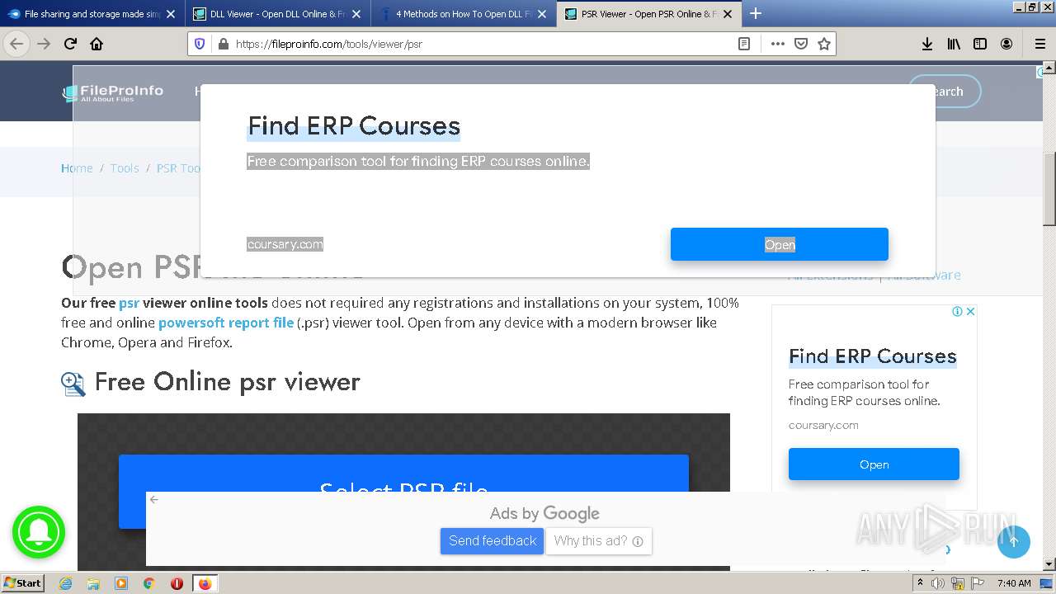
Task: Click coursary.com in the popup ad
Action: (x=285, y=244)
